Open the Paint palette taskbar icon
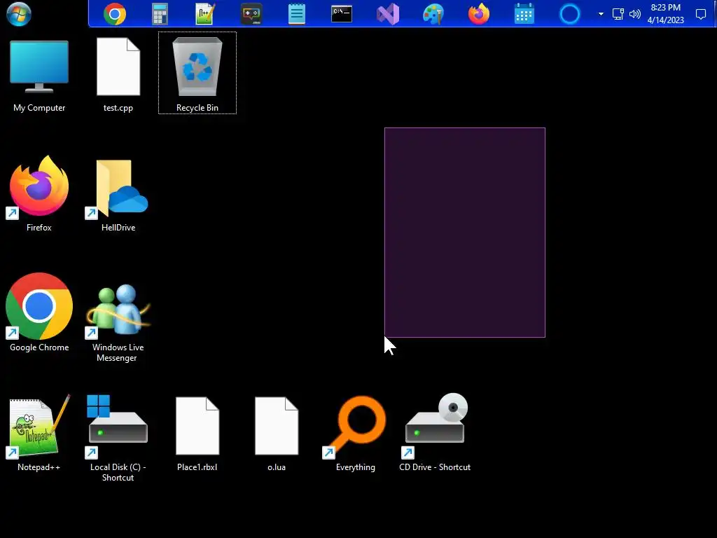Screen dimensions: 717x538 (433, 14)
